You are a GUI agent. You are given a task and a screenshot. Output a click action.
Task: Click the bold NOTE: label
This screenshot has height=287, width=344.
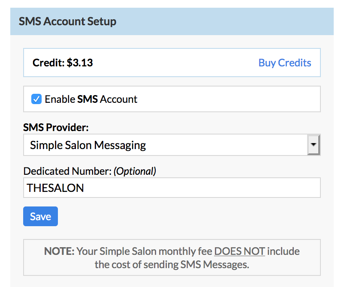(59, 251)
